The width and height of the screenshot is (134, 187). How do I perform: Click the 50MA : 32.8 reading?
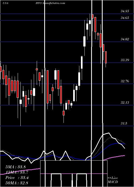click(17, 183)
